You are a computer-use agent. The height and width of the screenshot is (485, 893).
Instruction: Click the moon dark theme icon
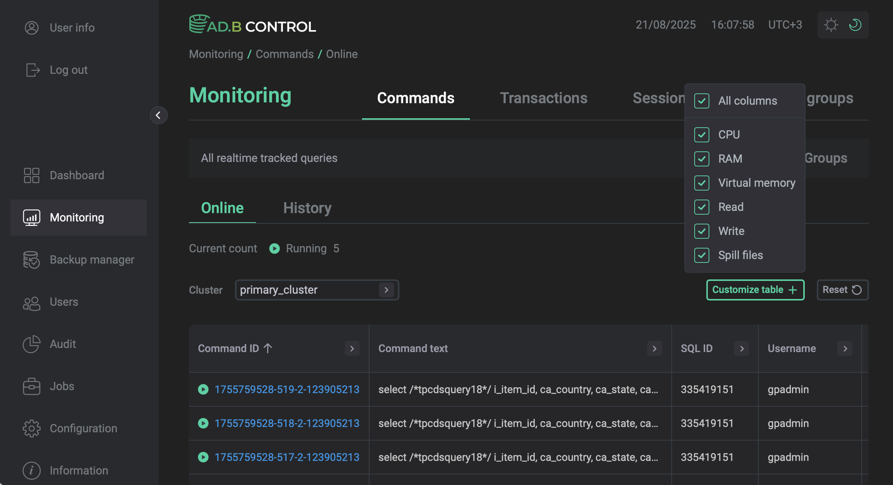855,25
